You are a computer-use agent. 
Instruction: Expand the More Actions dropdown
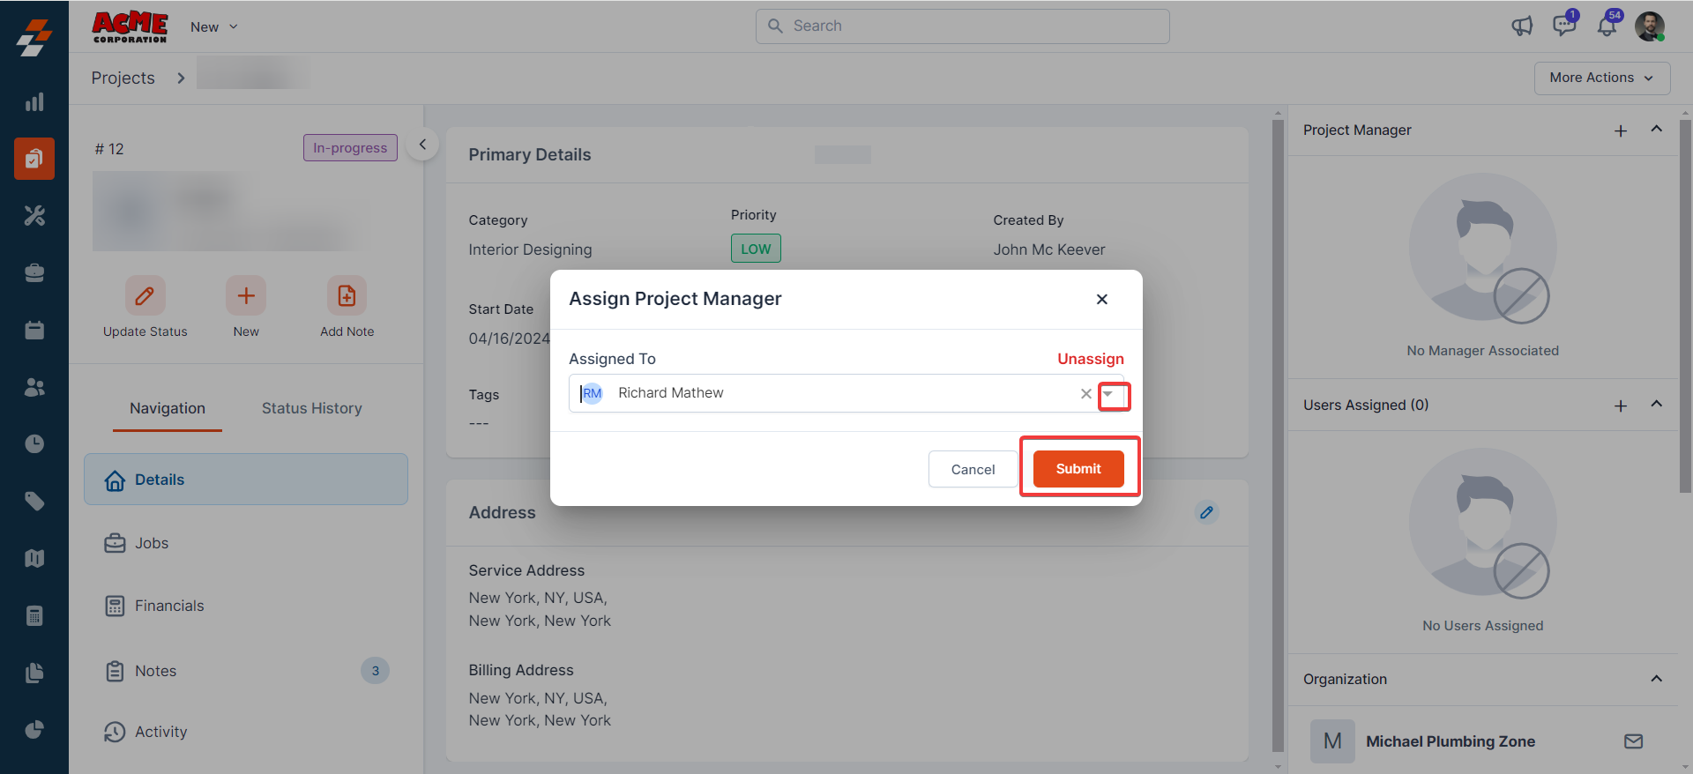pyautogui.click(x=1601, y=78)
